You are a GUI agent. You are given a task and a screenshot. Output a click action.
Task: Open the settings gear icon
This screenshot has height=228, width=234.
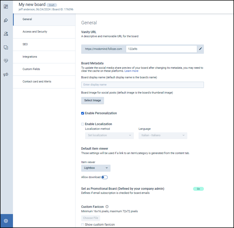pos(6,221)
